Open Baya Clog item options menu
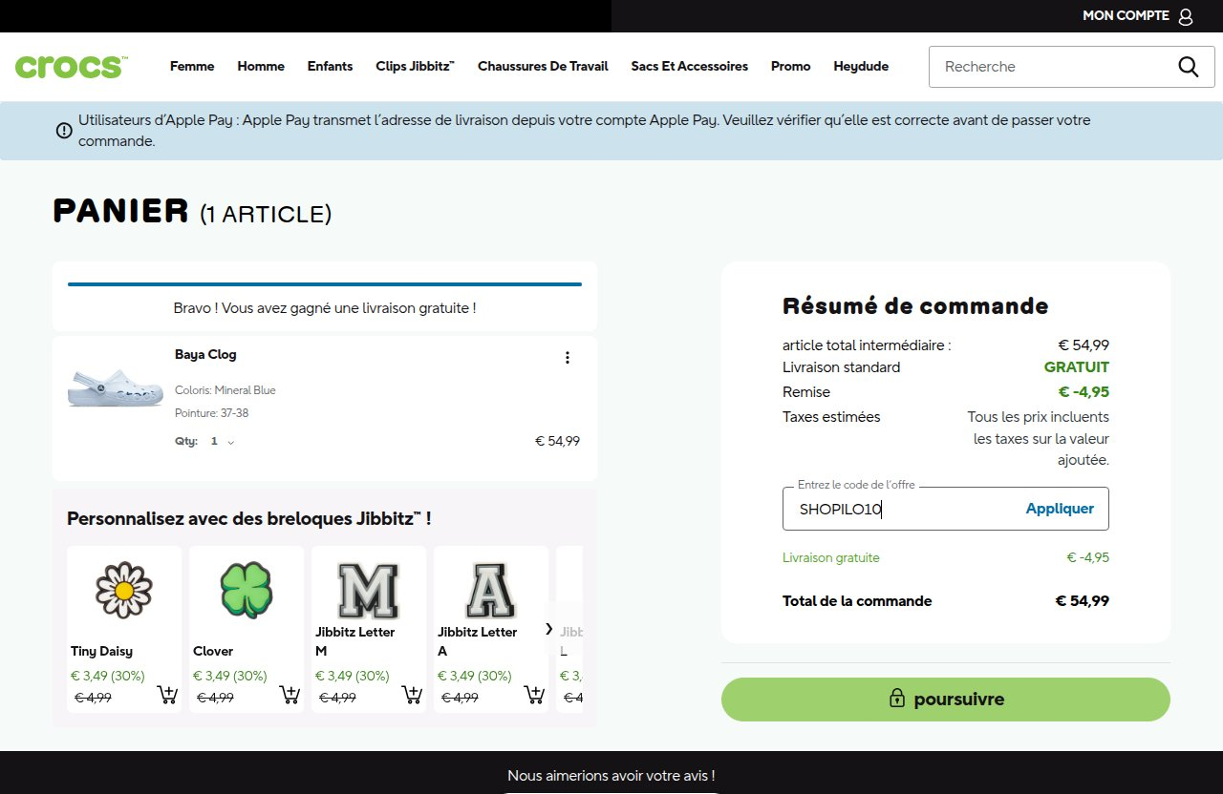The image size is (1223, 794). pos(568,357)
